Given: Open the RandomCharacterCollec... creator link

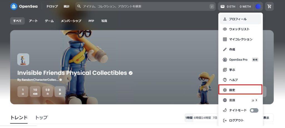Looking at the screenshot, I should pos(40,80).
